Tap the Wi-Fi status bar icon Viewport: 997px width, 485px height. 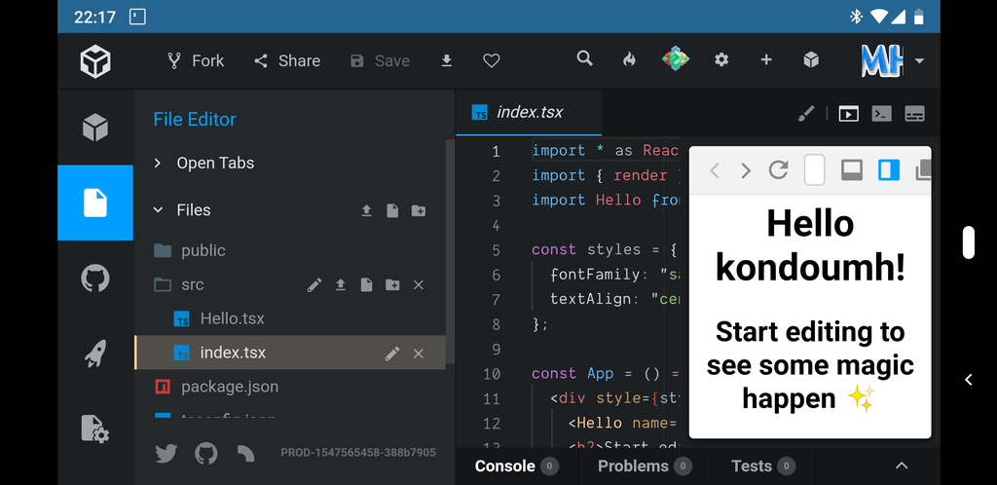pos(878,17)
